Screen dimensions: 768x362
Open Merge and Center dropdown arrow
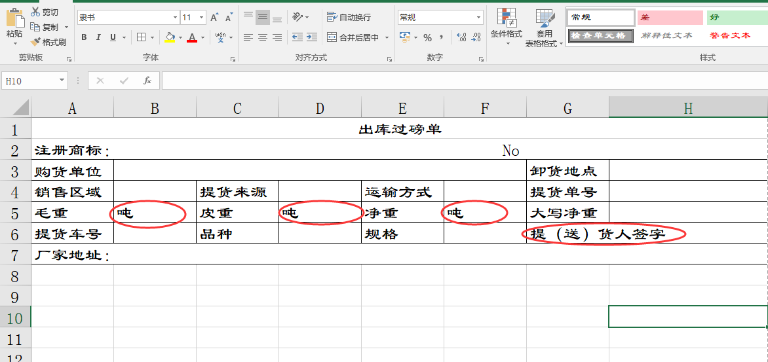pos(387,37)
